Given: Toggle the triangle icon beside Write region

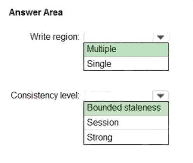Looking at the screenshot, I should [160, 37].
